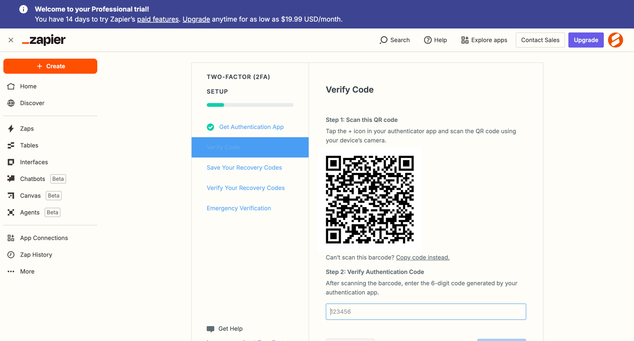
Task: Click the Tables icon in sidebar
Action: click(x=11, y=145)
